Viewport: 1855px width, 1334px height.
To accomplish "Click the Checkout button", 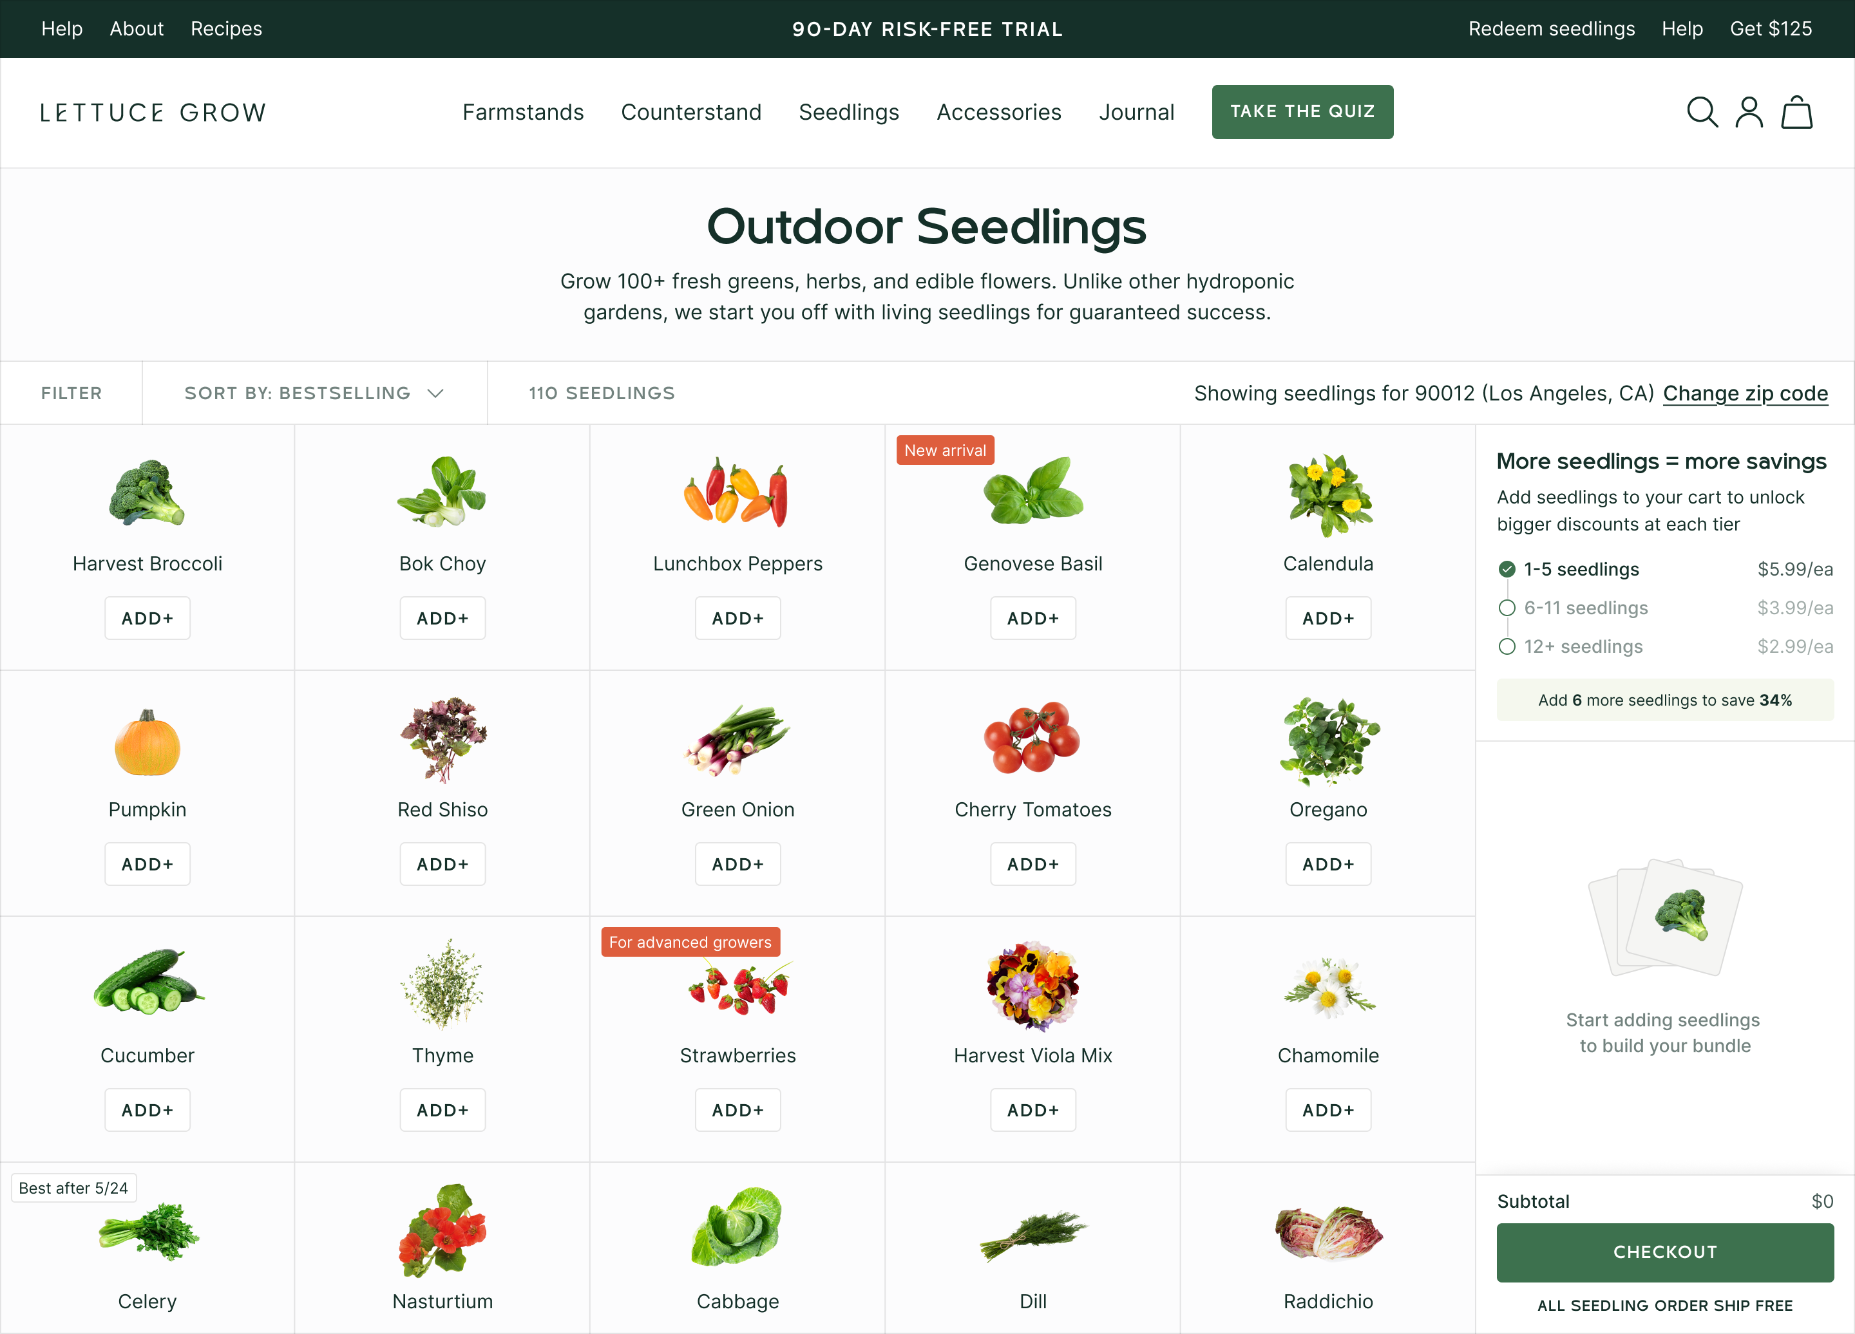I will [x=1664, y=1252].
